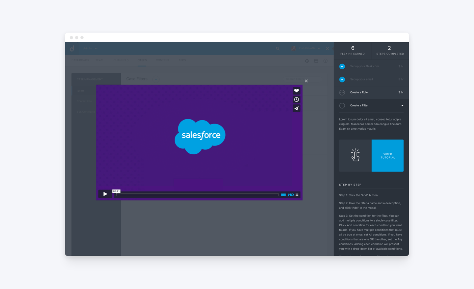
Task: Select the Cases tab
Action: (x=142, y=60)
